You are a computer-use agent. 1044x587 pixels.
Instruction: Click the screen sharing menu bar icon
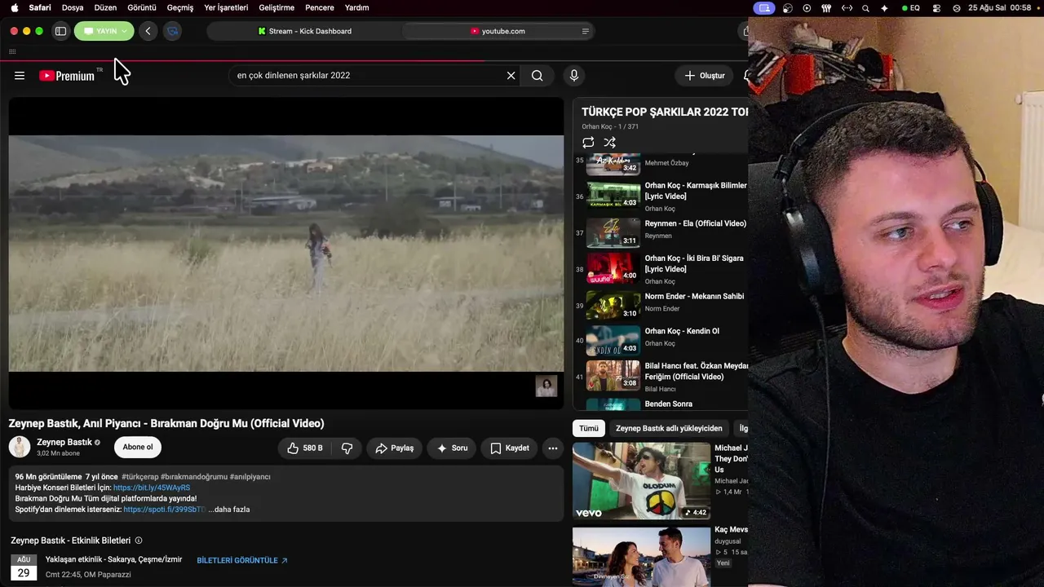tap(764, 7)
